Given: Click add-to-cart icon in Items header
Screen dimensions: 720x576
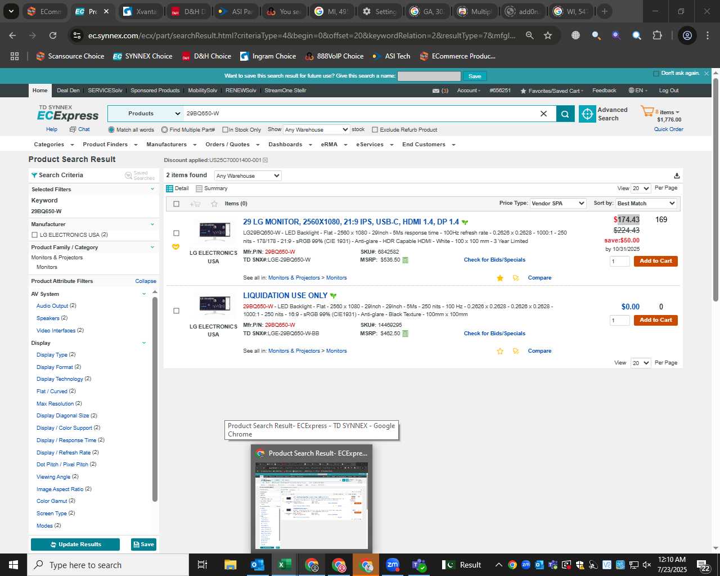Looking at the screenshot, I should (x=195, y=204).
